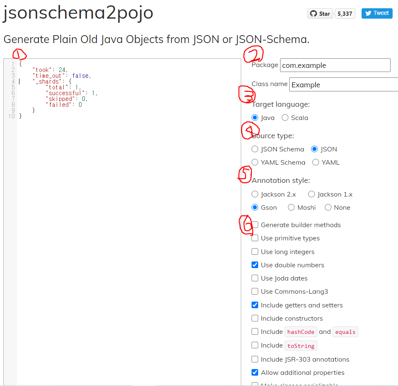Image resolution: width=398 pixels, height=386 pixels.
Task: Click into the Package input field
Action: [x=335, y=65]
